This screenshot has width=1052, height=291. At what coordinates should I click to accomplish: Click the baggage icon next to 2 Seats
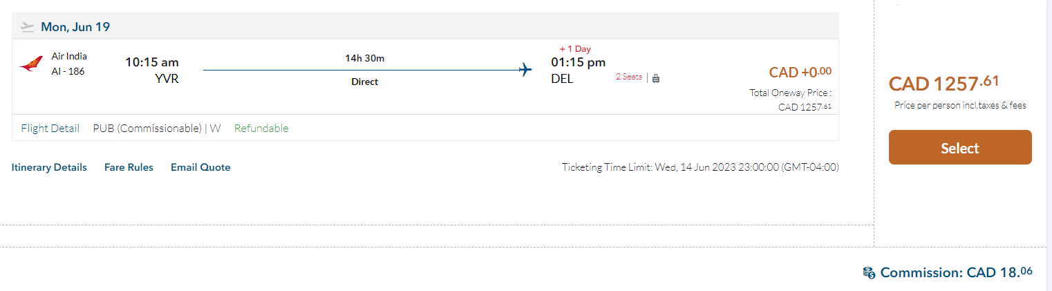pos(656,78)
